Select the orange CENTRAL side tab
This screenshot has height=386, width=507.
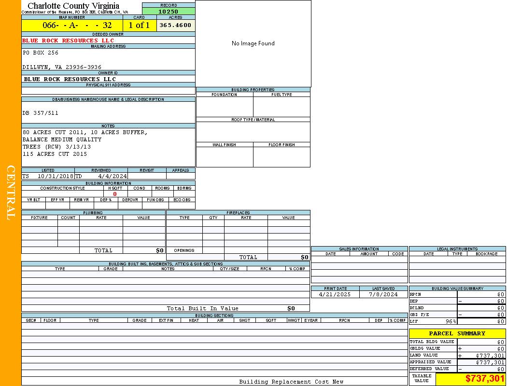tap(11, 193)
